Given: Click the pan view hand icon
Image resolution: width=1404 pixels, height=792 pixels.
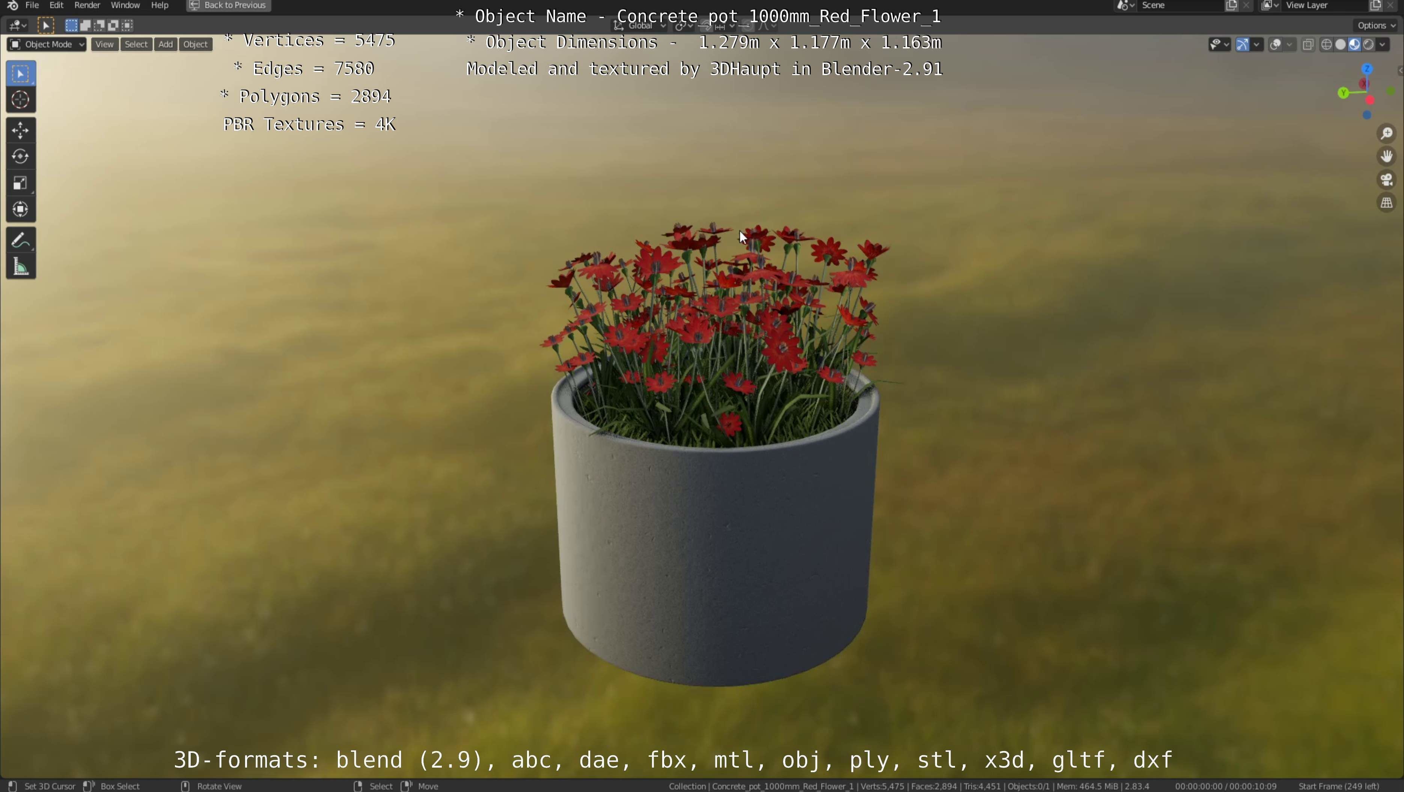Looking at the screenshot, I should [1387, 157].
